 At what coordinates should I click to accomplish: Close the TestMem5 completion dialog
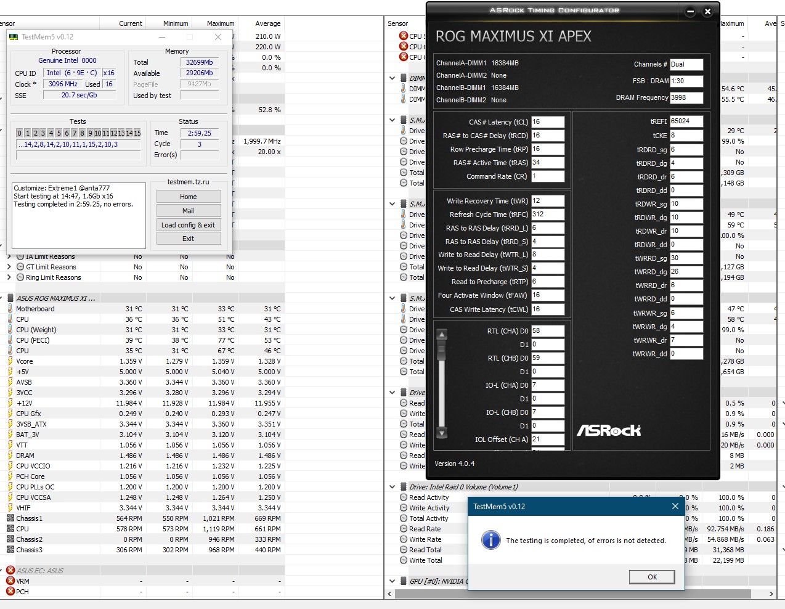(x=675, y=506)
